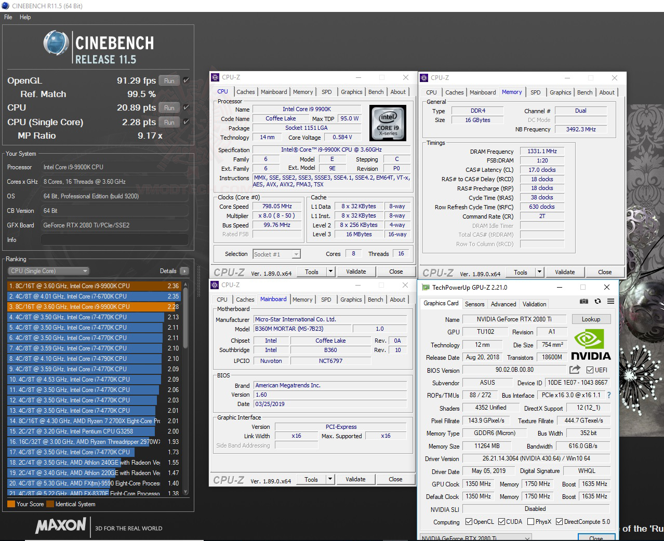Switch to SPD tab in CPU-Z Memory window
Screen dimensions: 664x541
(x=536, y=92)
